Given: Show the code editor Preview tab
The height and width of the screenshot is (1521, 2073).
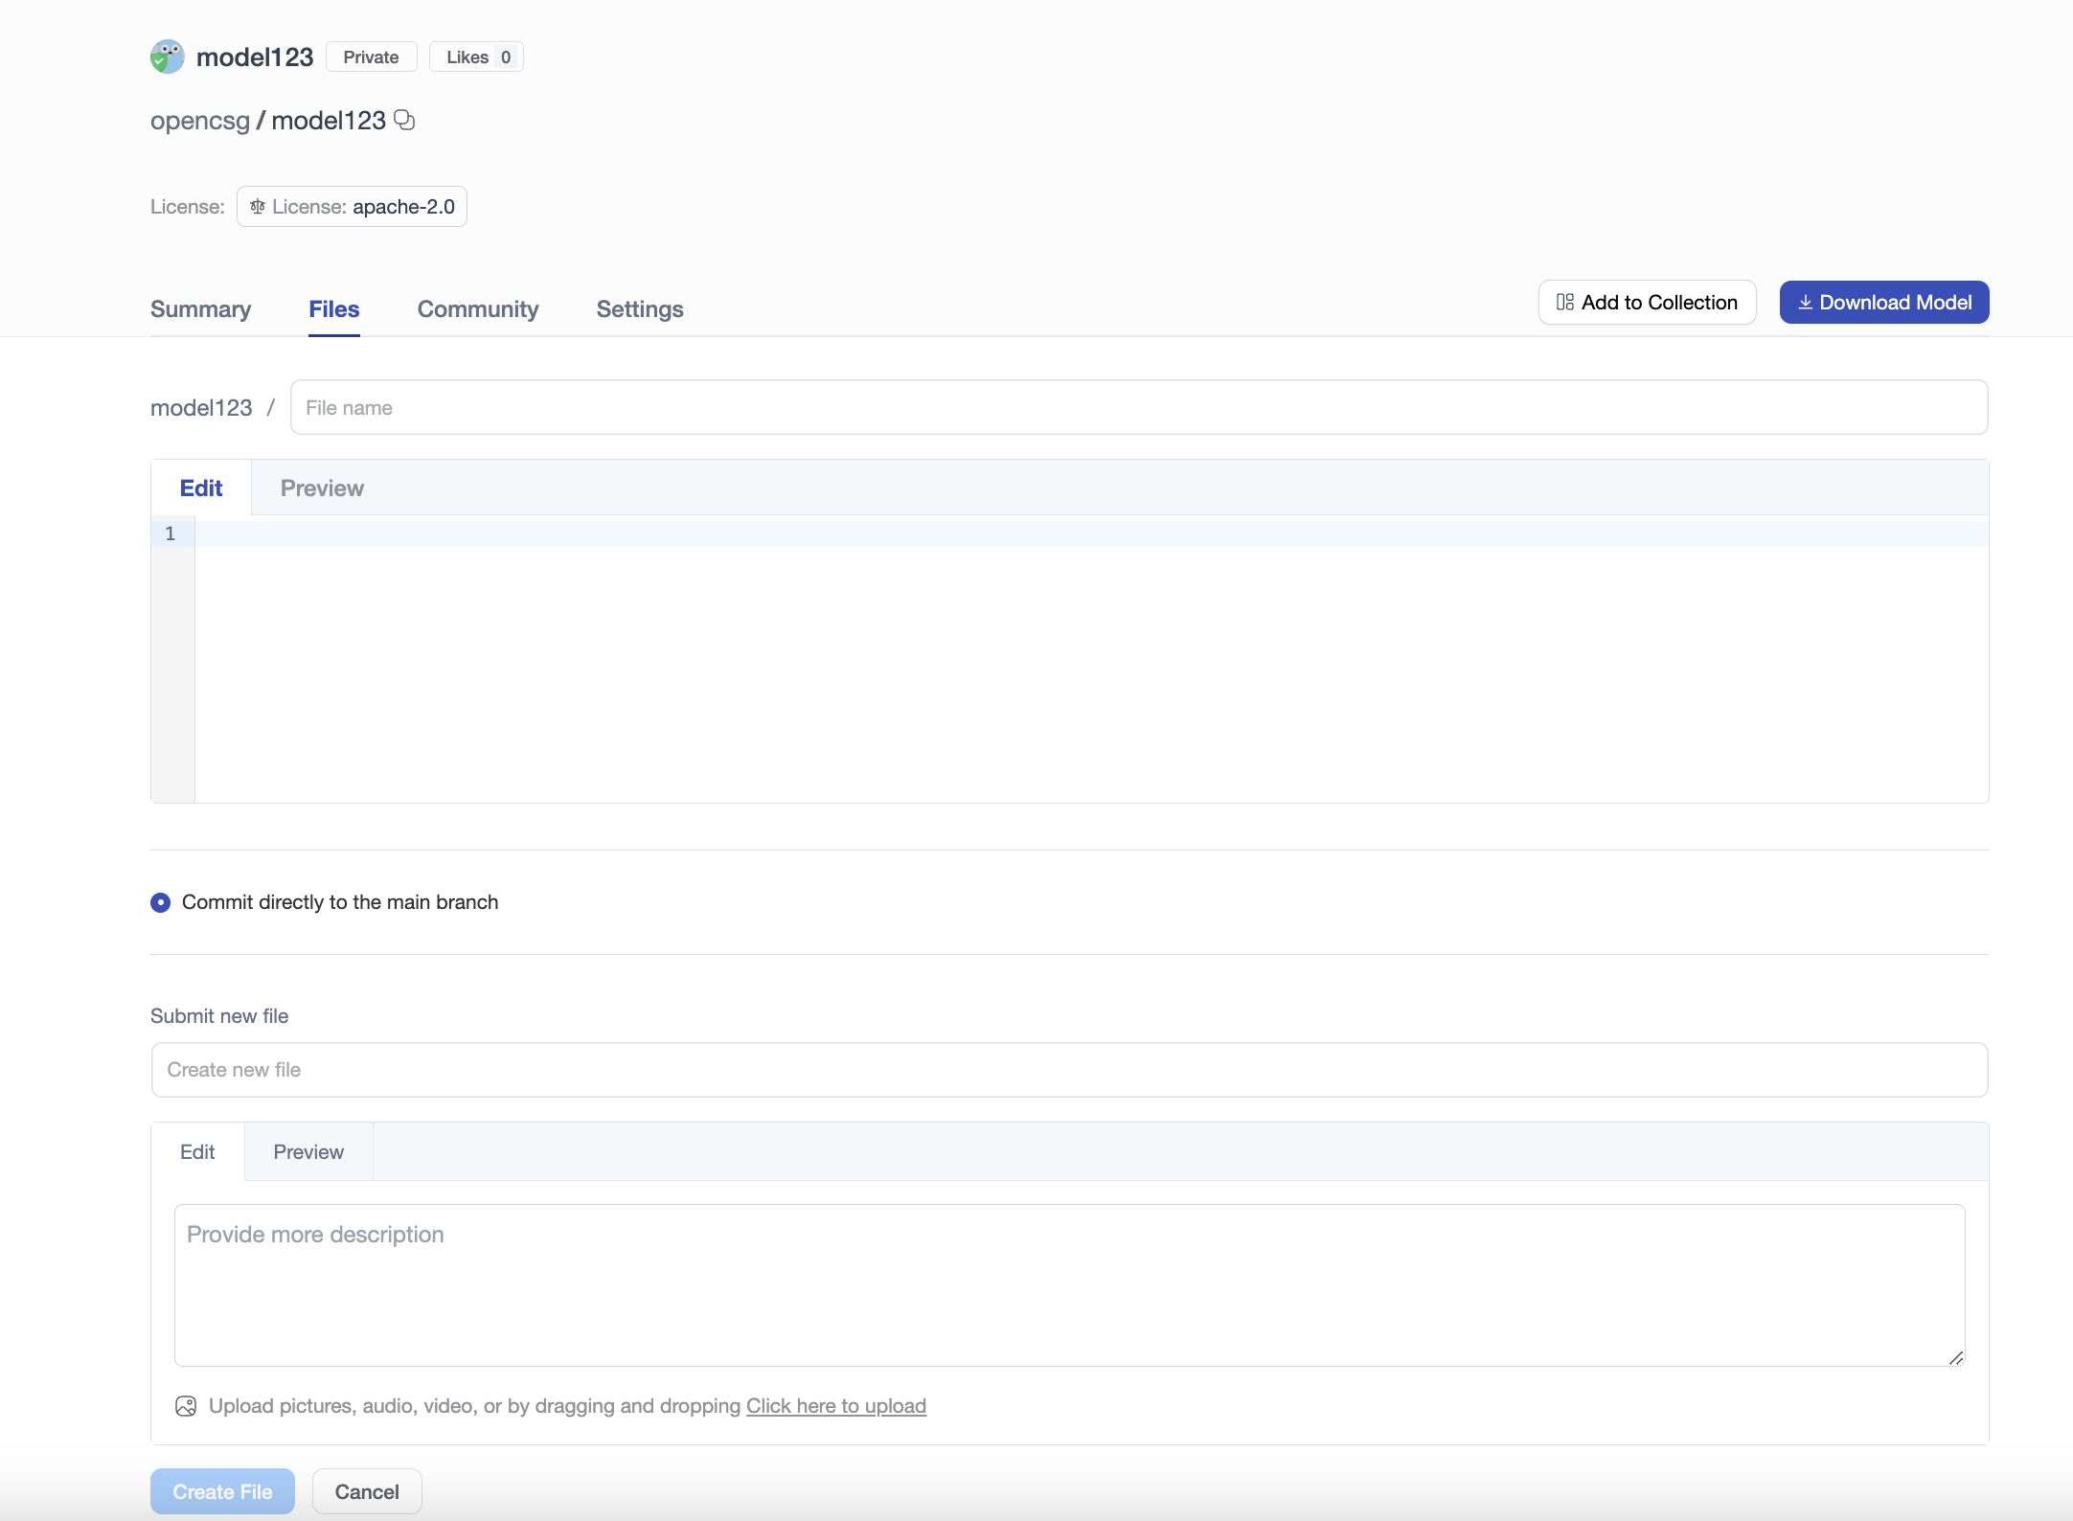Looking at the screenshot, I should [322, 488].
